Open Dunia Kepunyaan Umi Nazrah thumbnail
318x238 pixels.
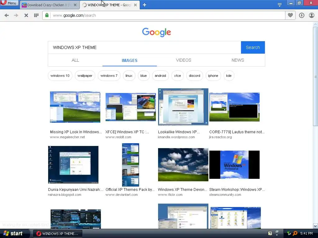point(73,165)
